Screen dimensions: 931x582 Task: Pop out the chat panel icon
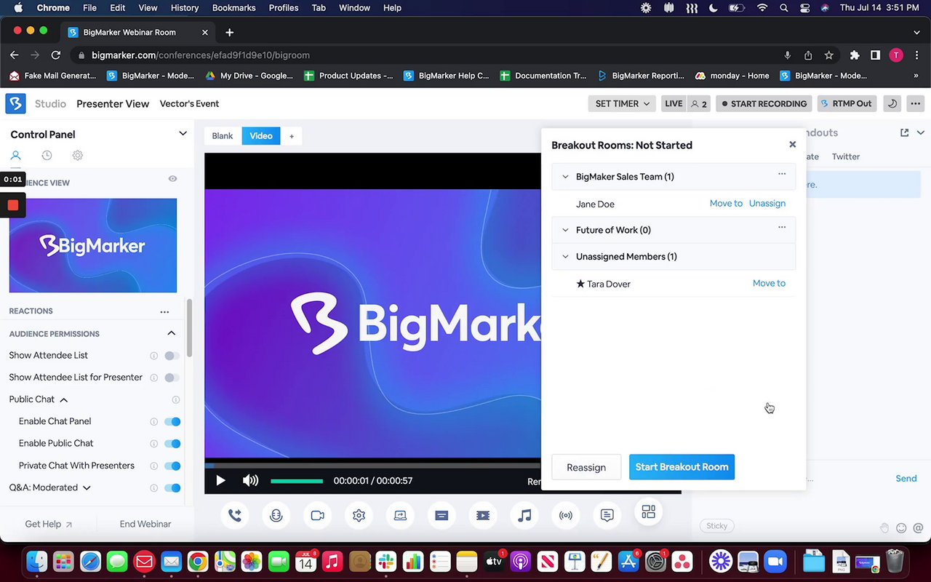904,132
